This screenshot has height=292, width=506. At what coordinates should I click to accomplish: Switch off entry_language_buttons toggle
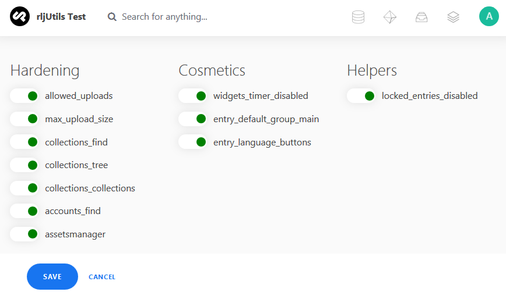point(193,142)
